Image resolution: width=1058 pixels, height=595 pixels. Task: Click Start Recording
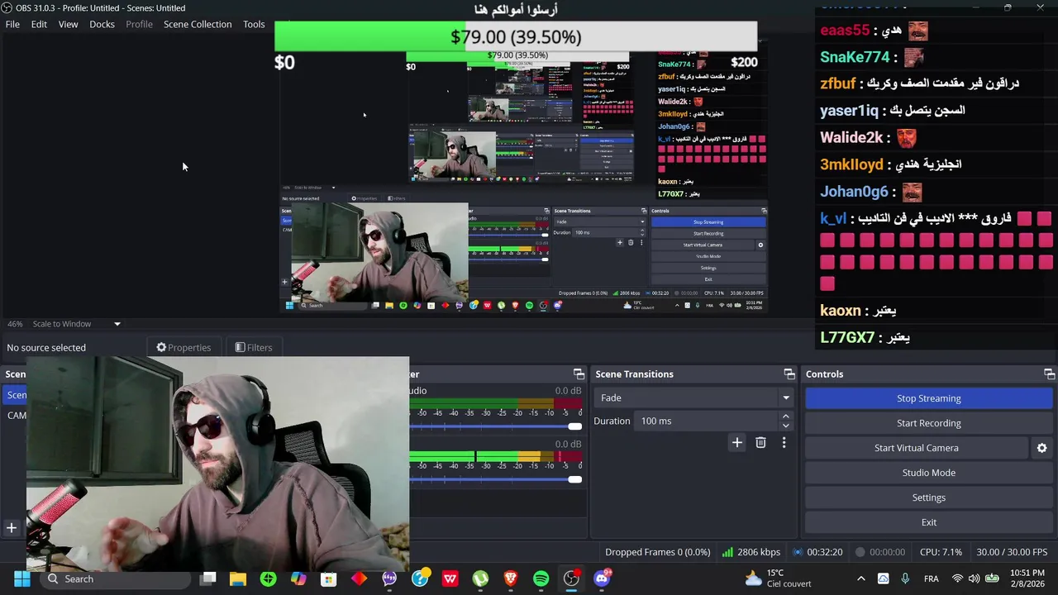click(x=929, y=423)
